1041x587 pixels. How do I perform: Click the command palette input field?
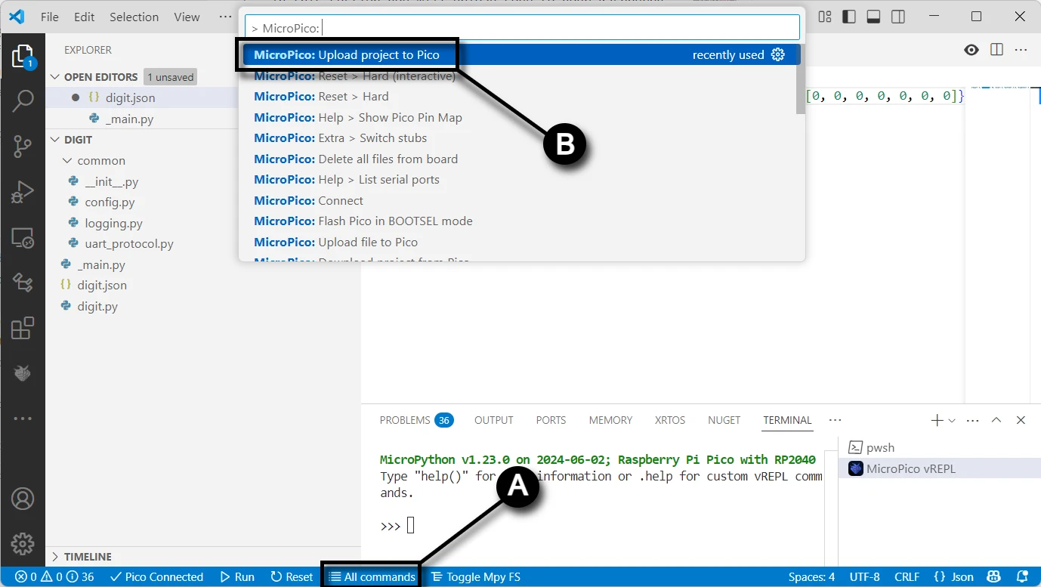[522, 28]
